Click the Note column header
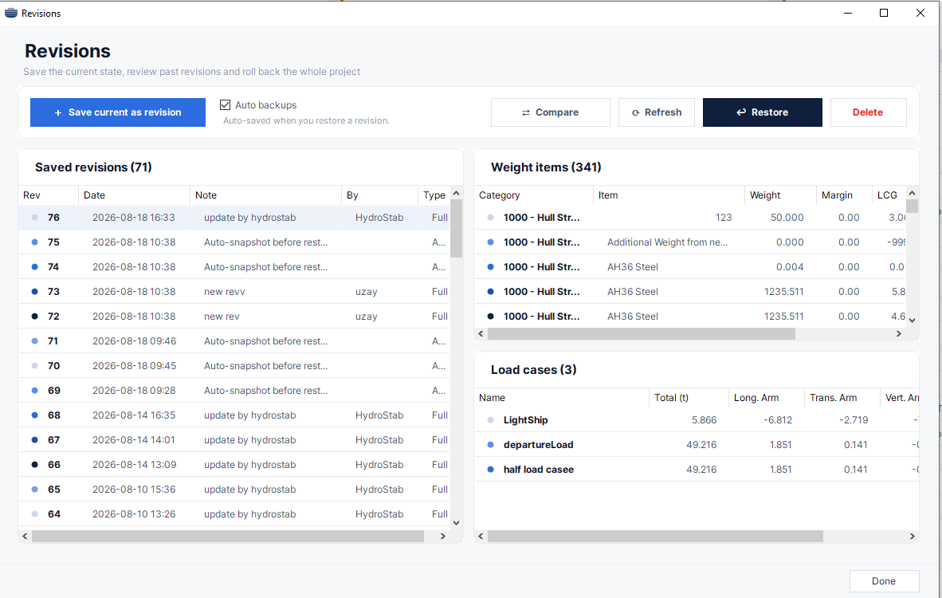This screenshot has height=598, width=942. click(265, 195)
